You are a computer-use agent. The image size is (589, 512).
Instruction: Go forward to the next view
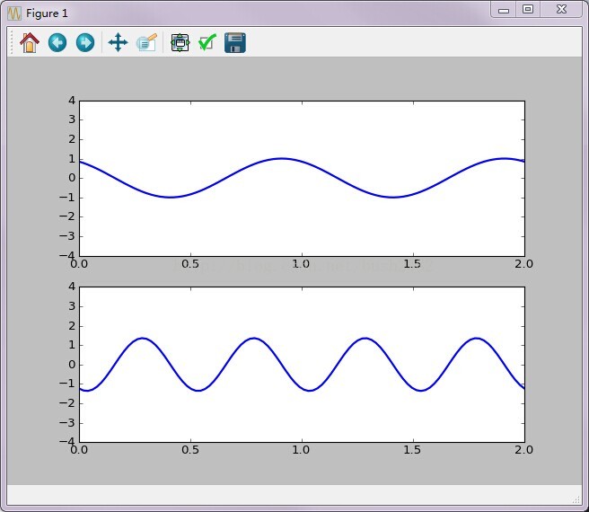click(x=85, y=42)
